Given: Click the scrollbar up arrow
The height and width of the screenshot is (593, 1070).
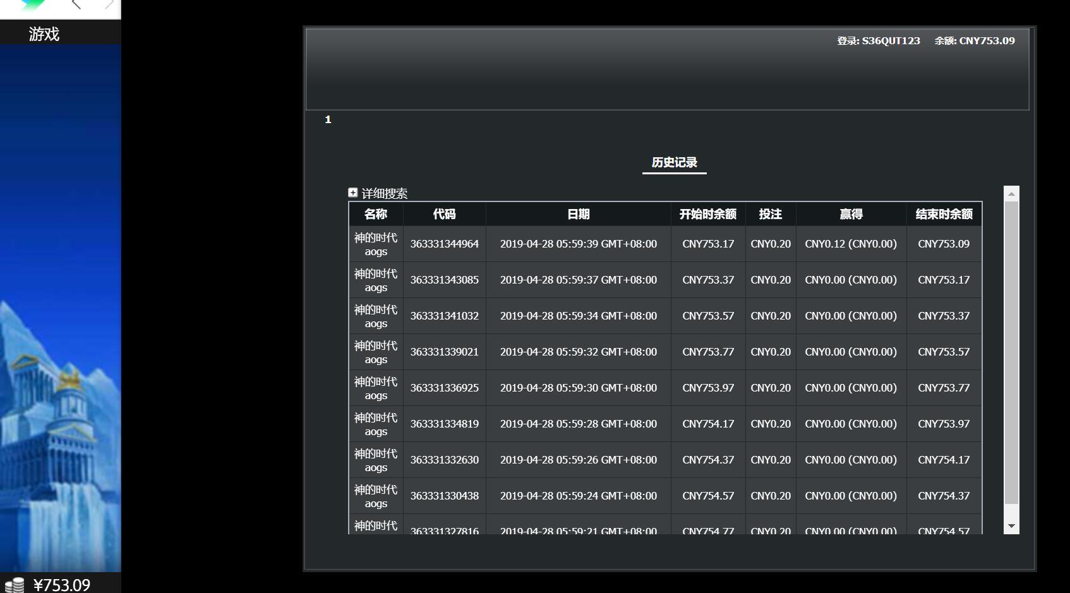Looking at the screenshot, I should point(1011,194).
